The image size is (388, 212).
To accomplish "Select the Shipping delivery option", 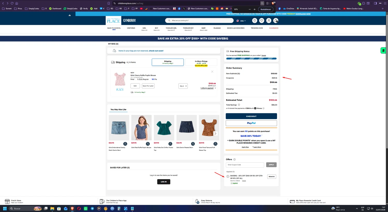I will click(x=168, y=62).
